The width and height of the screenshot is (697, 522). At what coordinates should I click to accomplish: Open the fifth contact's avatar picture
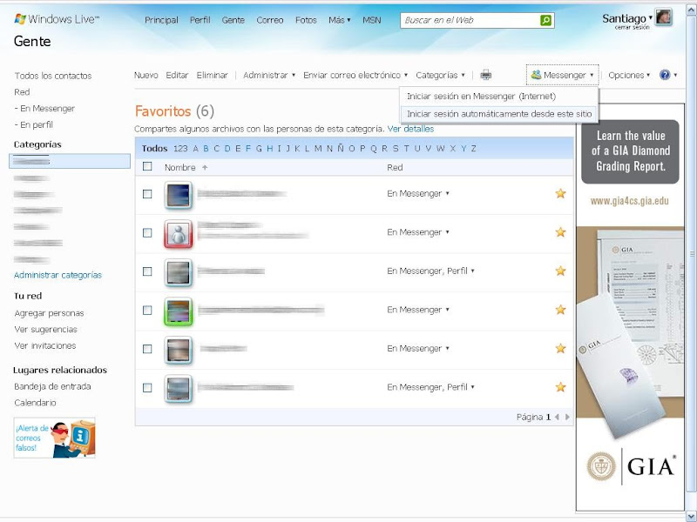coord(179,350)
